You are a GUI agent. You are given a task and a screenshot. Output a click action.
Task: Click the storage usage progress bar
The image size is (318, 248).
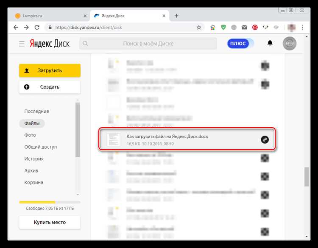(x=50, y=202)
